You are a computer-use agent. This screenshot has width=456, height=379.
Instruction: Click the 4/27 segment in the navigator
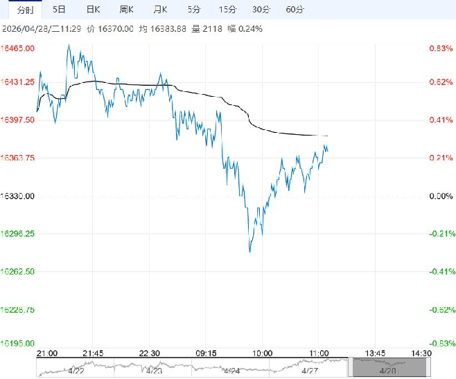tap(310, 370)
